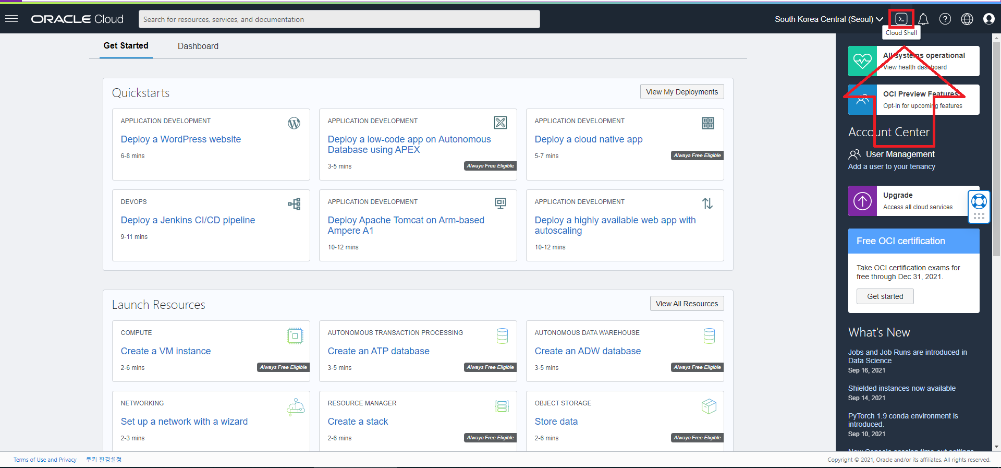The height and width of the screenshot is (468, 1001).
Task: Open Create a VM instance link
Action: [x=166, y=351]
